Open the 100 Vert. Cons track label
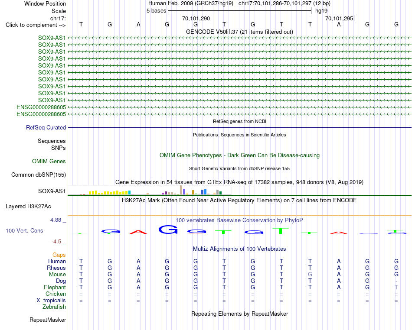Viewport: 412px width, 330px height. click(24, 230)
